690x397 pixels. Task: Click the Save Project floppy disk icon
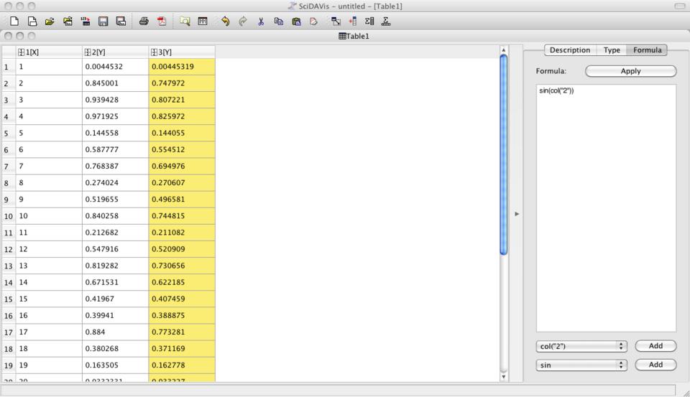103,22
